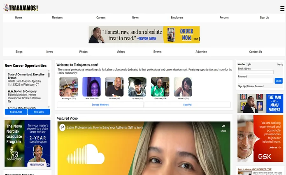
Task: Click the scroll-up arrow in career list
Action: (x=49, y=70)
